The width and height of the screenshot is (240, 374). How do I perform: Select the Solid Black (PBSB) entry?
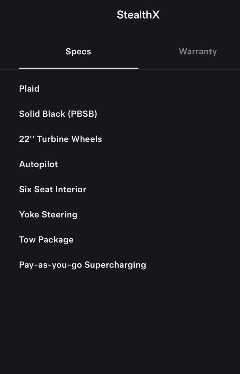pyautogui.click(x=58, y=114)
